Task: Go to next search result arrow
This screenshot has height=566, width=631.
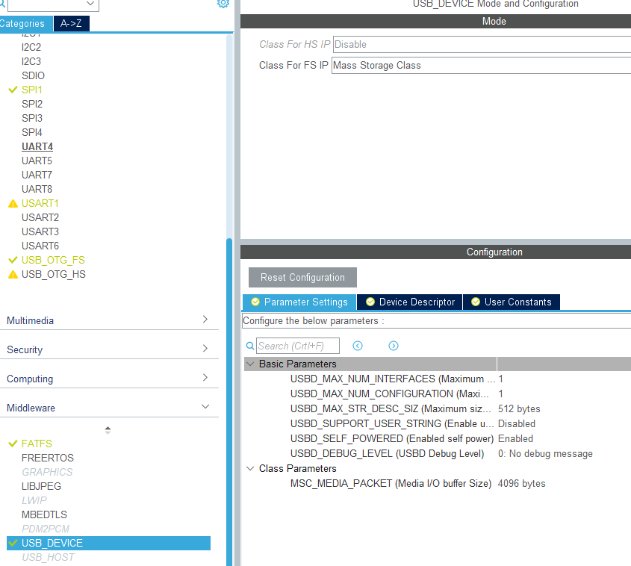Action: tap(394, 346)
